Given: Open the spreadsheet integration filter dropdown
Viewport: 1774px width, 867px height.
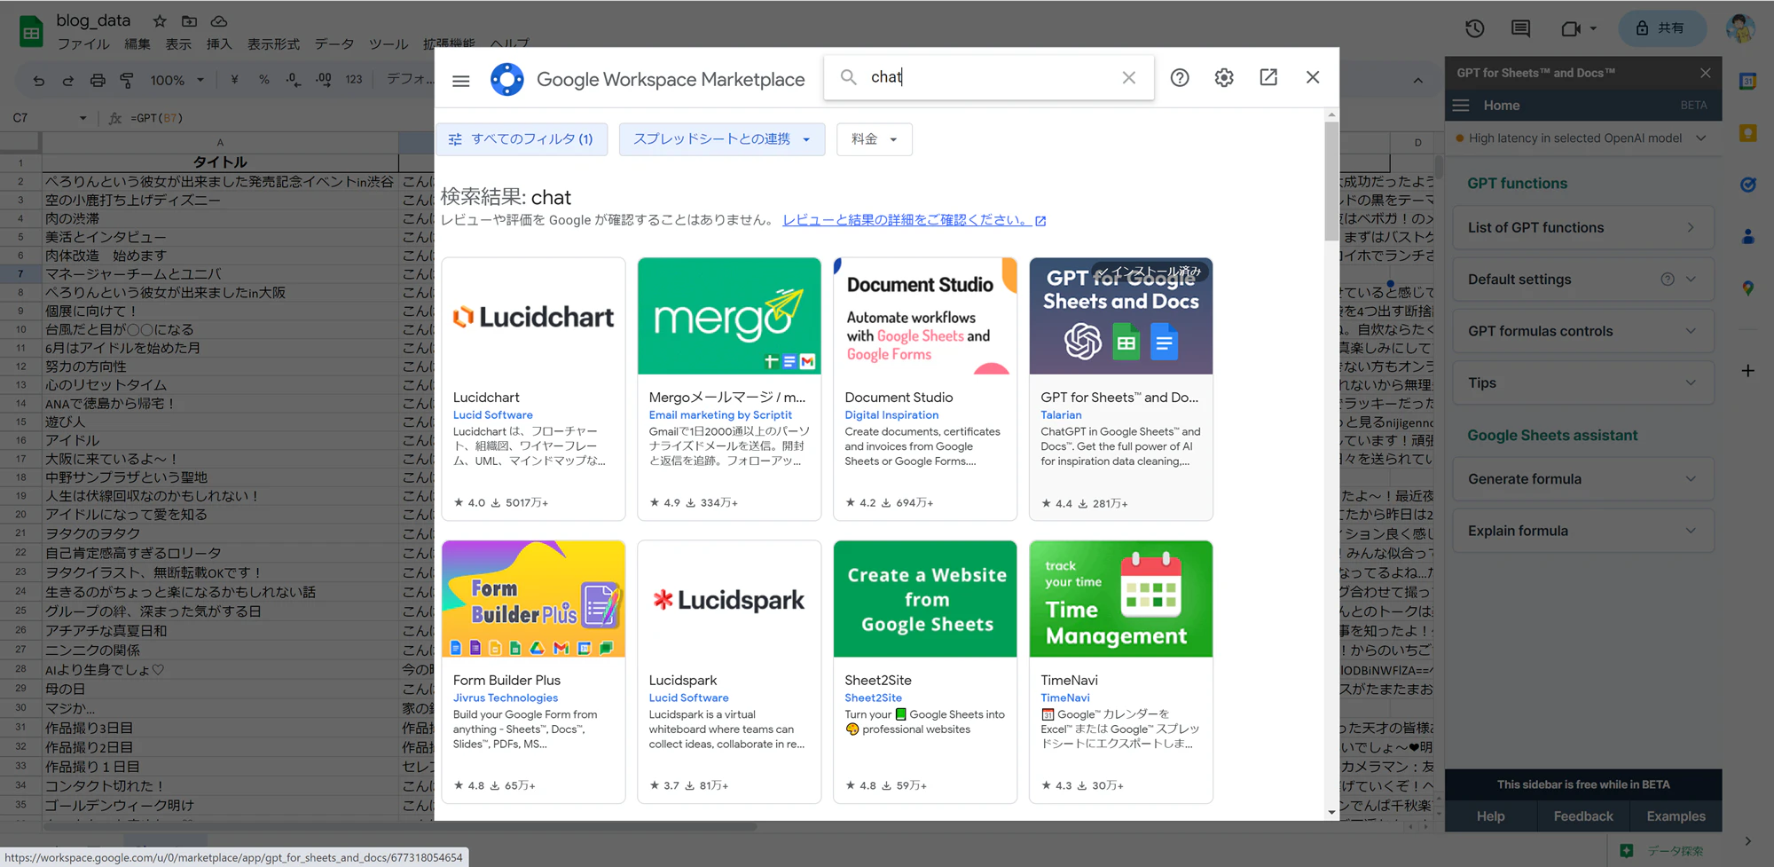Looking at the screenshot, I should 721,139.
